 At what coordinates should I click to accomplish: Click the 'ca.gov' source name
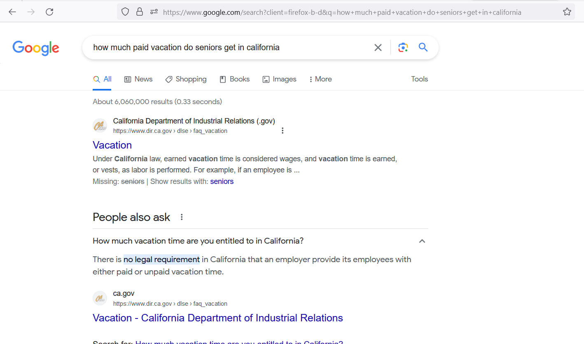coord(124,293)
